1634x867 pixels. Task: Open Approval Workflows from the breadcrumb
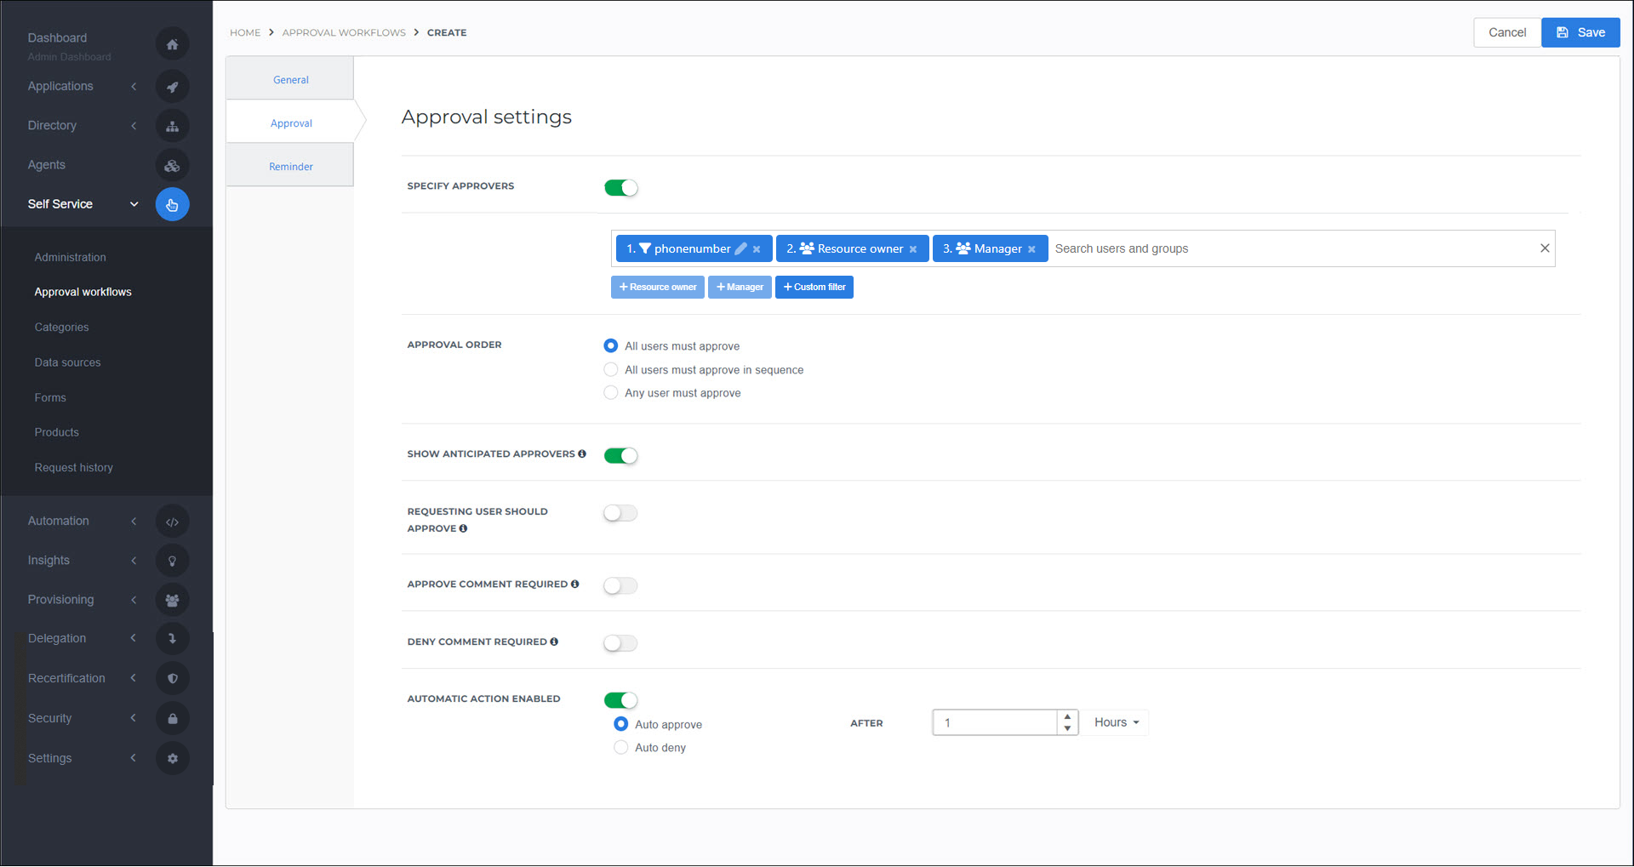click(x=344, y=32)
